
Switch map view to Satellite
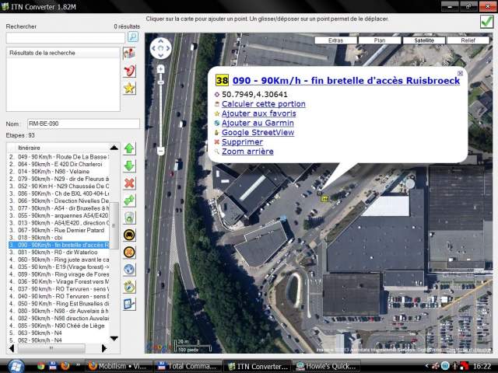pyautogui.click(x=424, y=40)
